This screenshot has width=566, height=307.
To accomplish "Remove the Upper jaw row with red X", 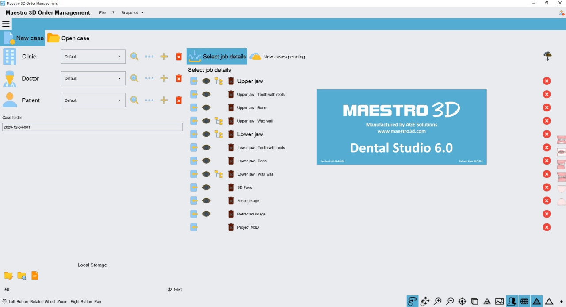I will coord(547,81).
